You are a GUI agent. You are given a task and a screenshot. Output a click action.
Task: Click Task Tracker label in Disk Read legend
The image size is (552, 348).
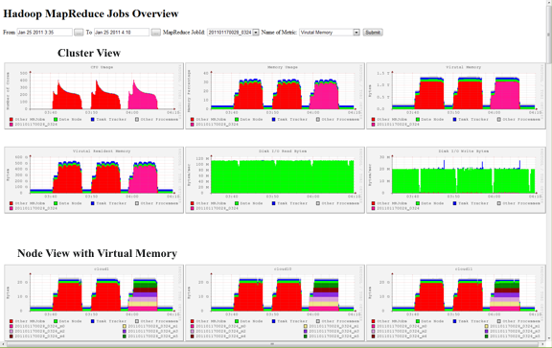(x=292, y=203)
